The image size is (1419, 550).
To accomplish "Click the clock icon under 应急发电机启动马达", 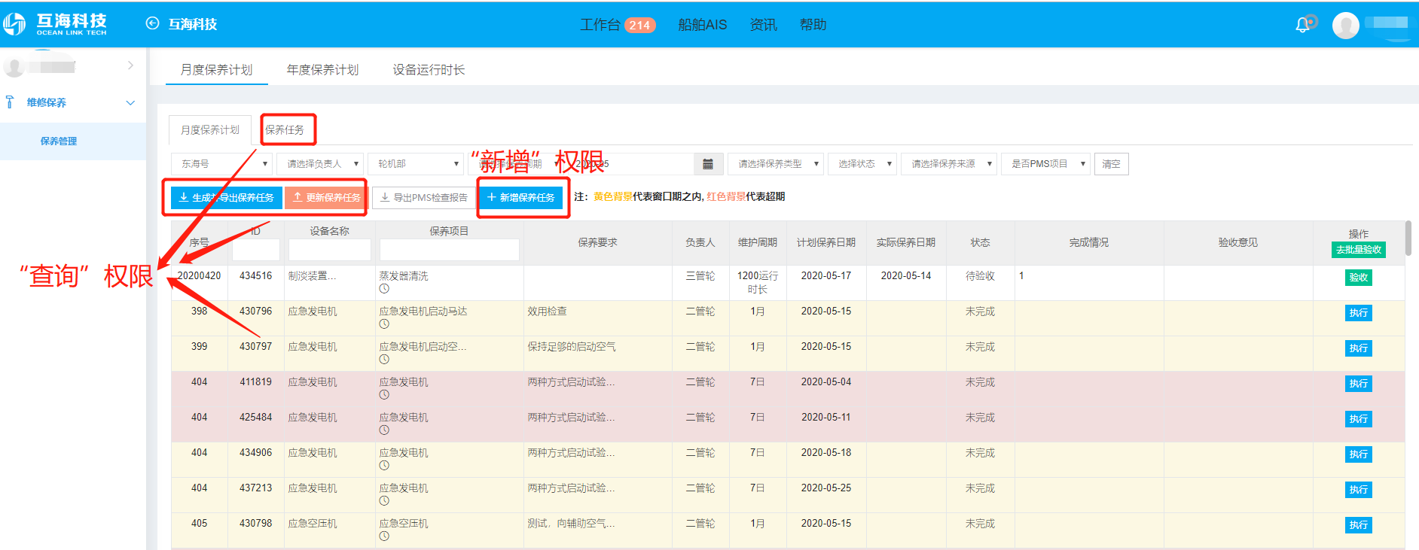I will tap(384, 324).
